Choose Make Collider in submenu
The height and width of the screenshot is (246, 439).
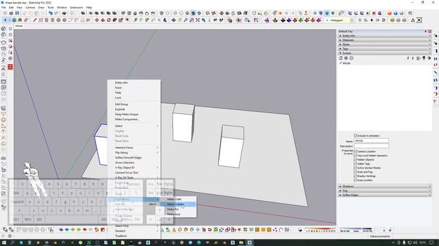pos(178,204)
